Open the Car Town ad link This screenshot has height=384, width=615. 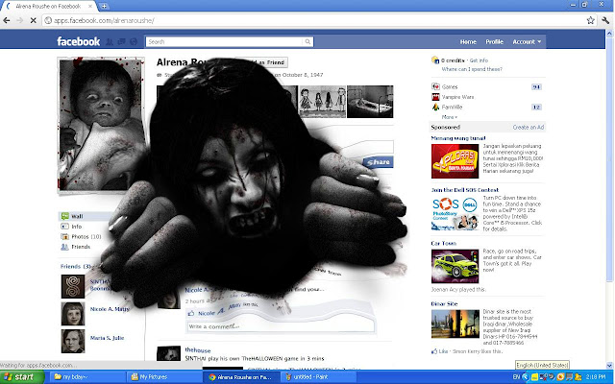click(x=444, y=243)
